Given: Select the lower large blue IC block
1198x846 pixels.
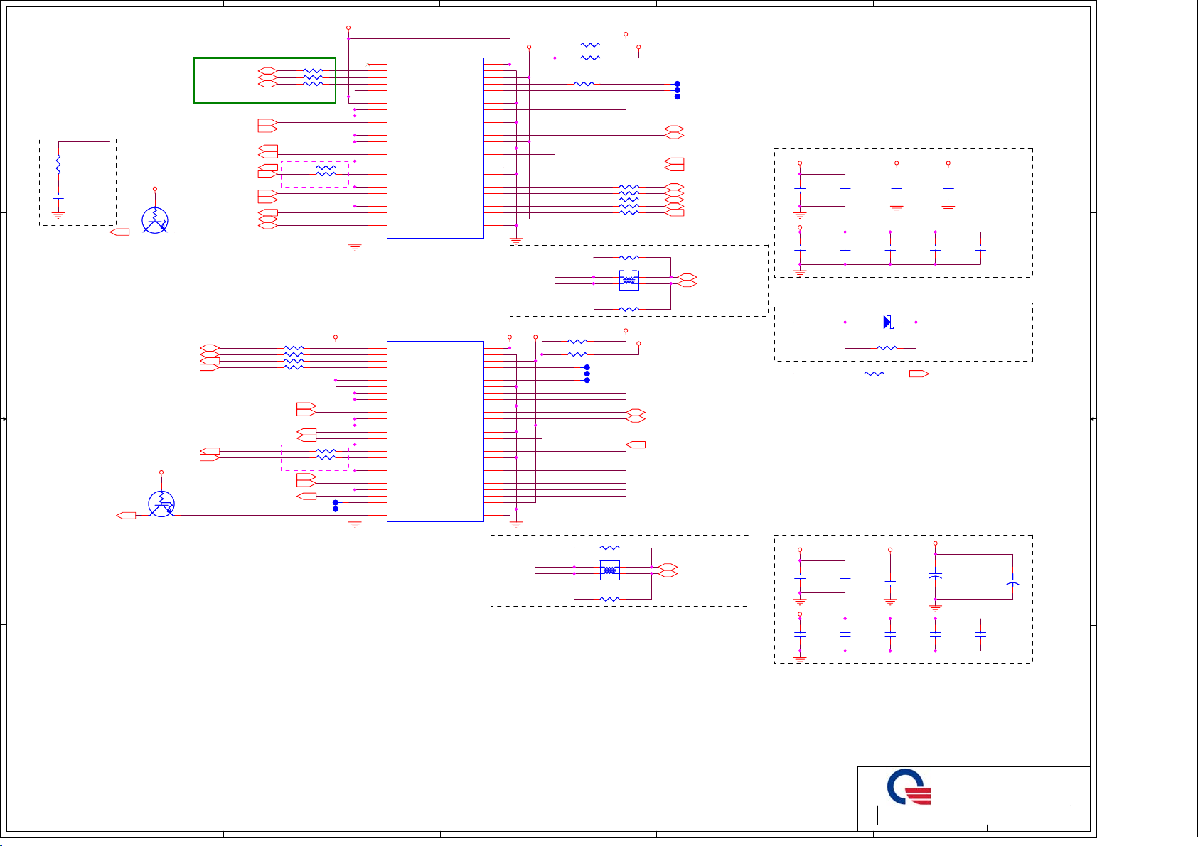Looking at the screenshot, I should (435, 431).
